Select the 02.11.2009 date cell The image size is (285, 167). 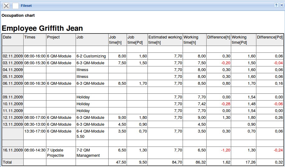tap(13, 56)
